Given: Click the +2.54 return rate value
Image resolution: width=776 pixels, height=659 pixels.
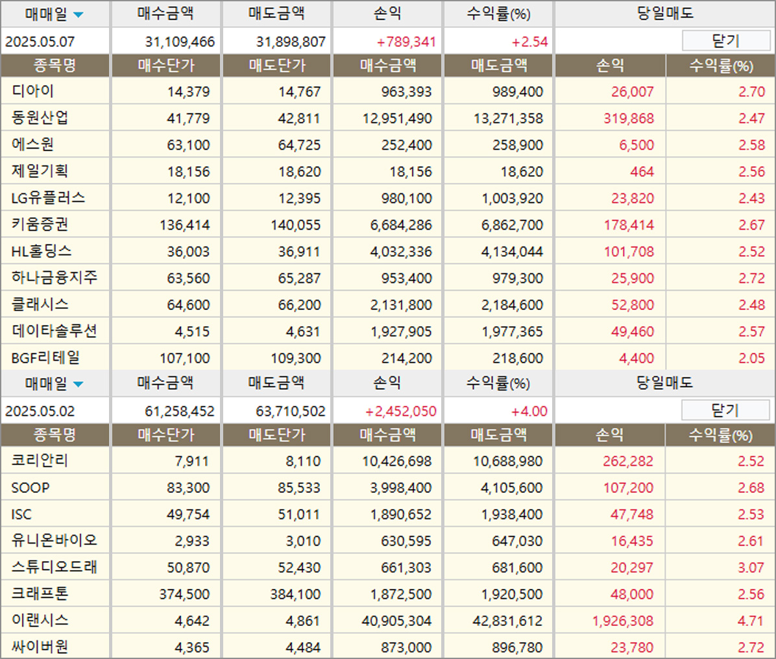Looking at the screenshot, I should tap(529, 42).
